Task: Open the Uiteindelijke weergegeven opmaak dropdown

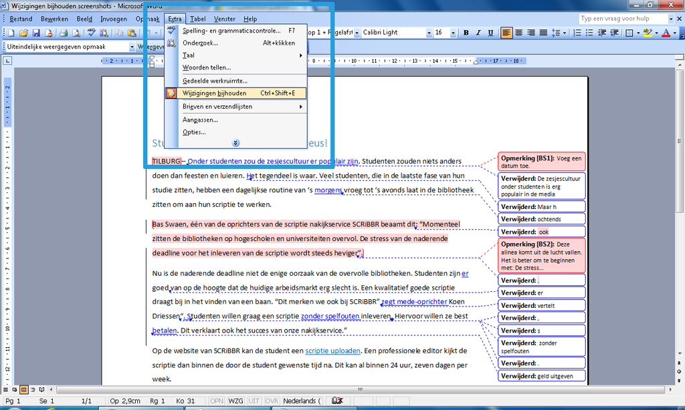Action: click(132, 47)
